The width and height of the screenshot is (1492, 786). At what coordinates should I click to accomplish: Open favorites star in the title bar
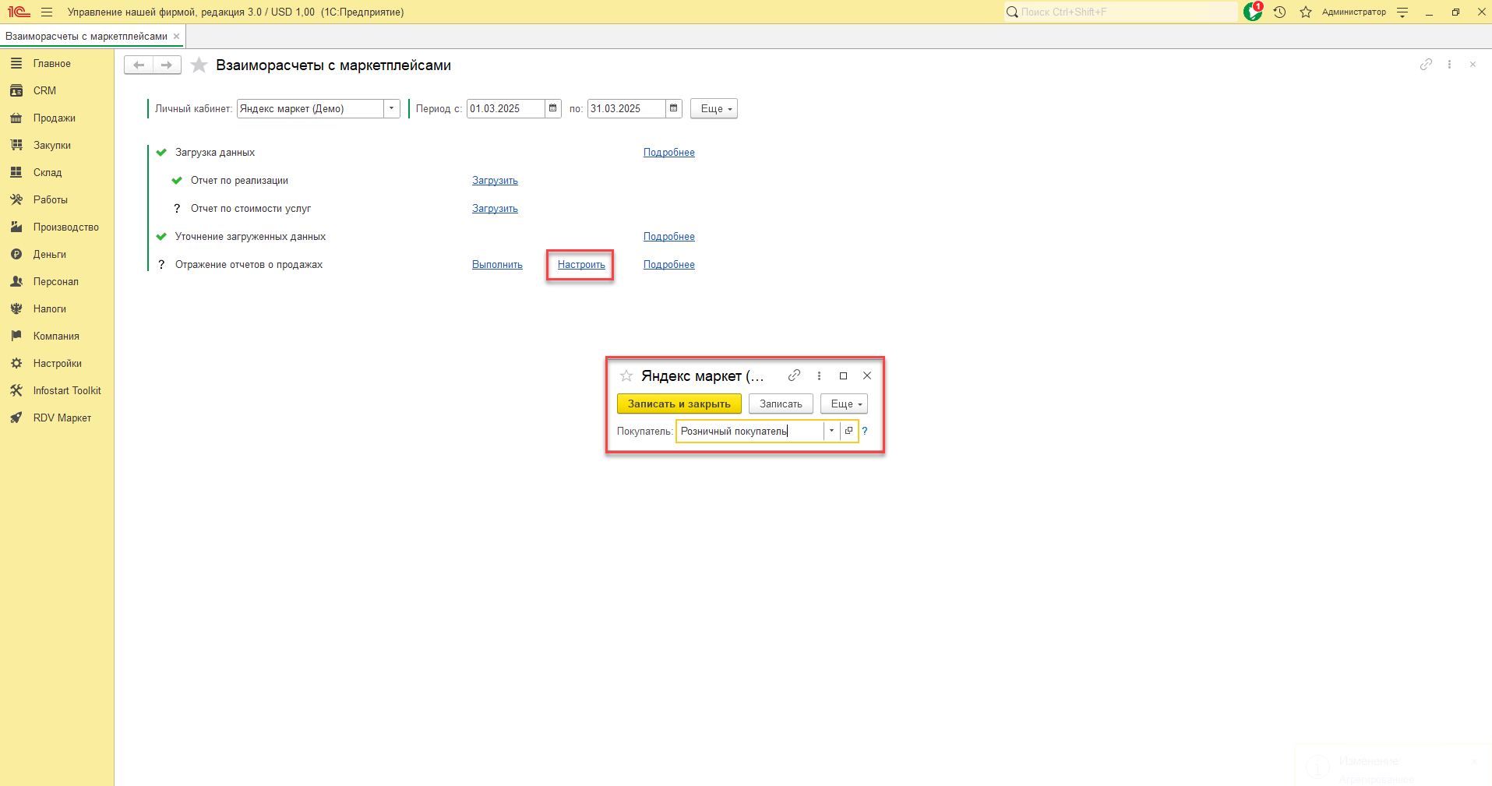(x=1306, y=12)
